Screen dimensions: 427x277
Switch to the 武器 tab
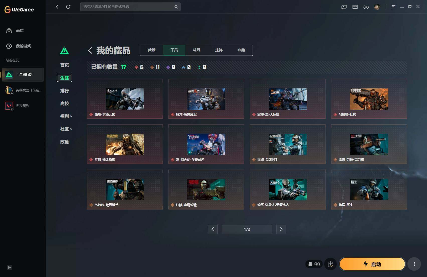tap(152, 50)
